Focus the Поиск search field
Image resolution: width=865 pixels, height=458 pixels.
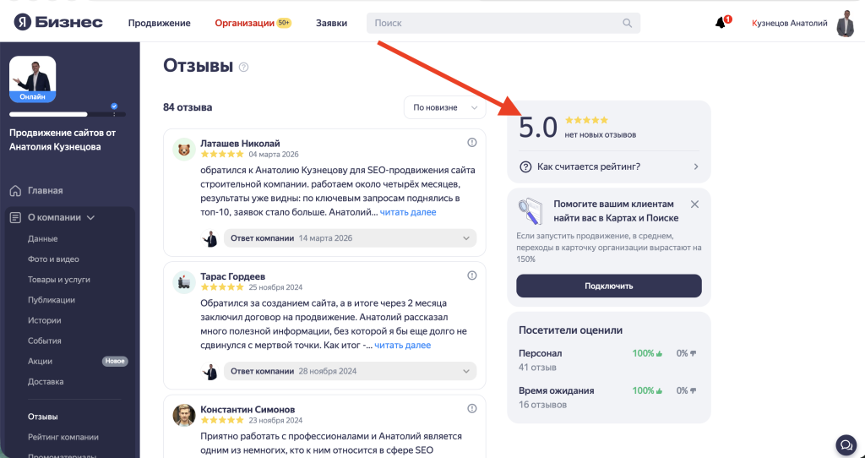click(503, 23)
